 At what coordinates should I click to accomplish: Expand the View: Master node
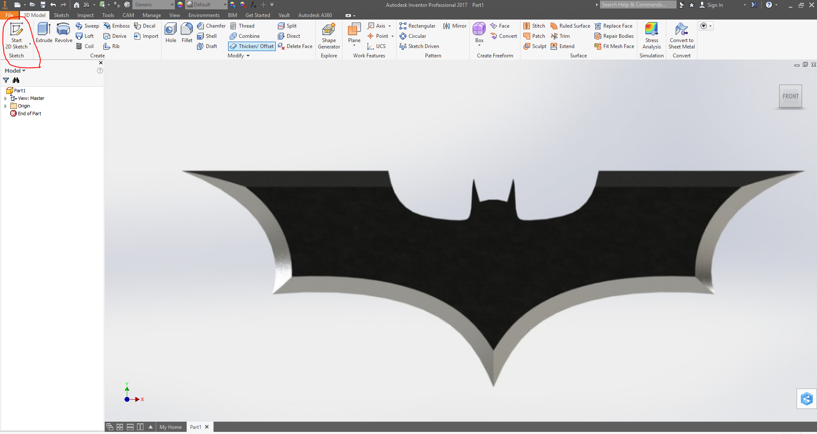tap(6, 99)
